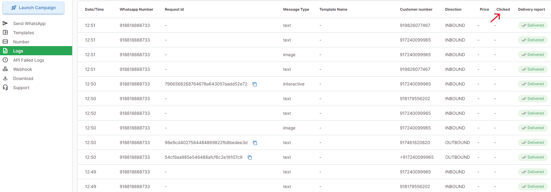551x192 pixels.
Task: Click OUTBOUND direction for +917240099965
Action: point(457,157)
